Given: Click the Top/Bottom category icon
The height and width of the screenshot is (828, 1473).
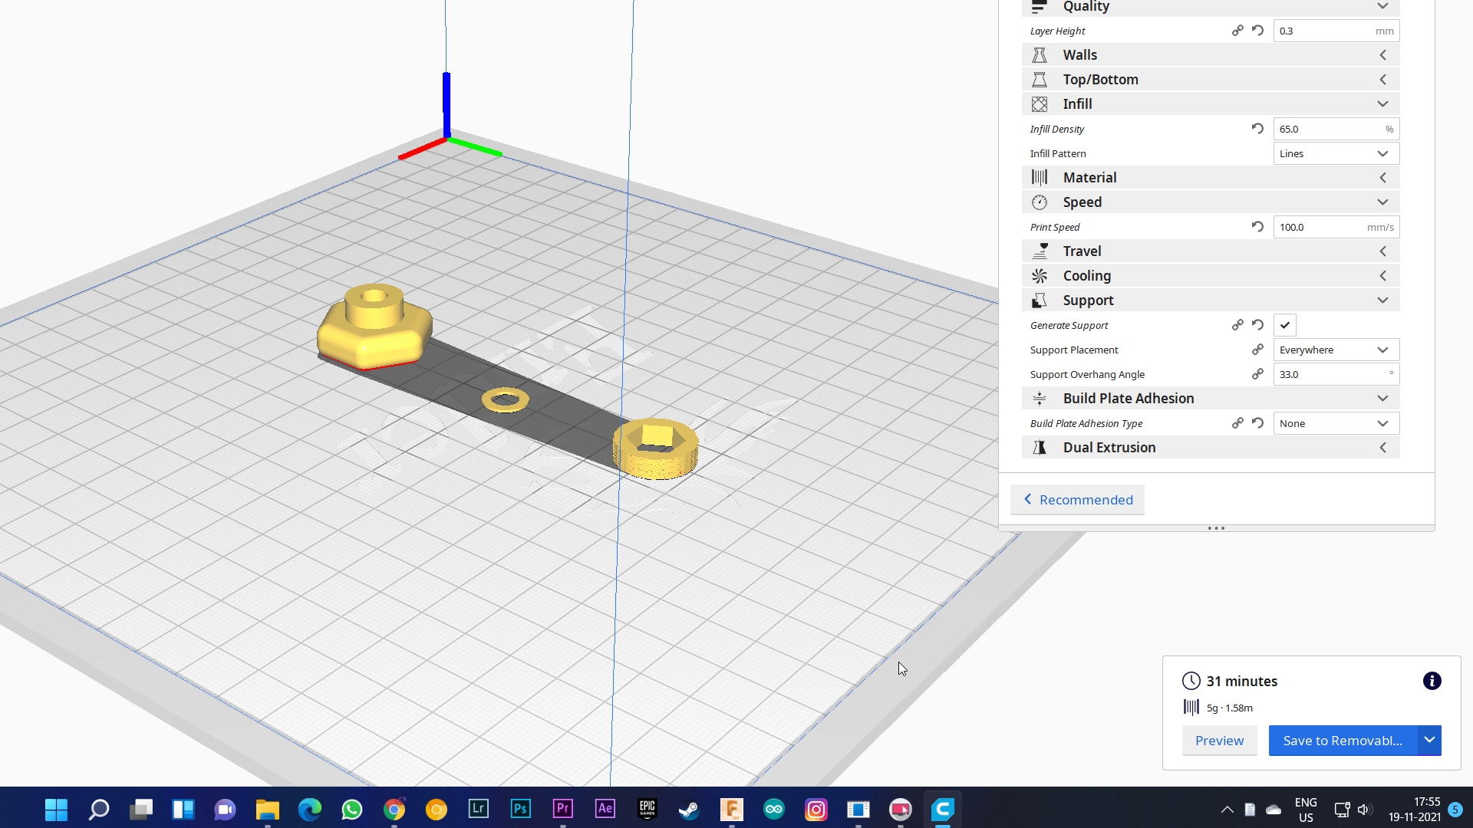Looking at the screenshot, I should pyautogui.click(x=1040, y=80).
